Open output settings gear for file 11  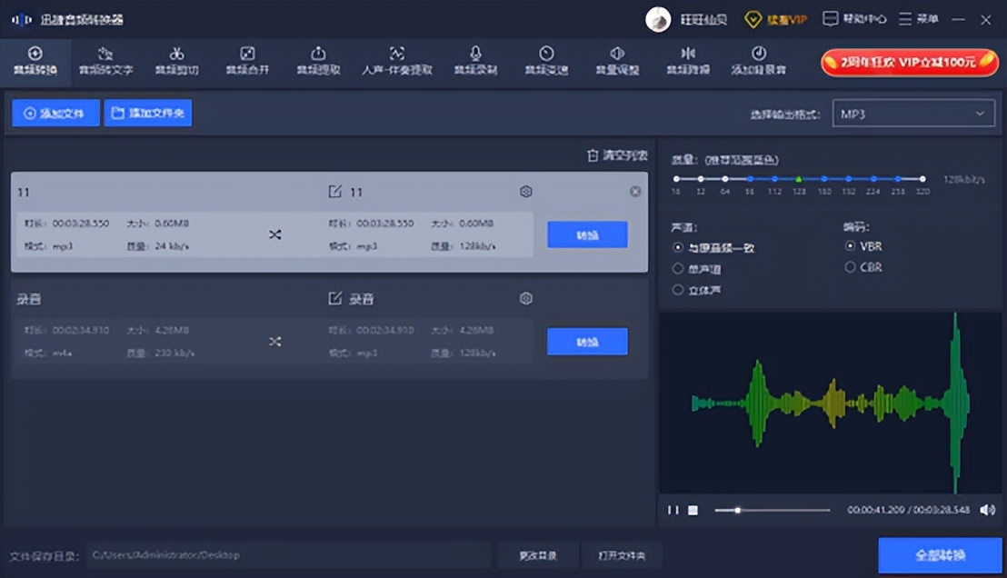click(x=525, y=192)
